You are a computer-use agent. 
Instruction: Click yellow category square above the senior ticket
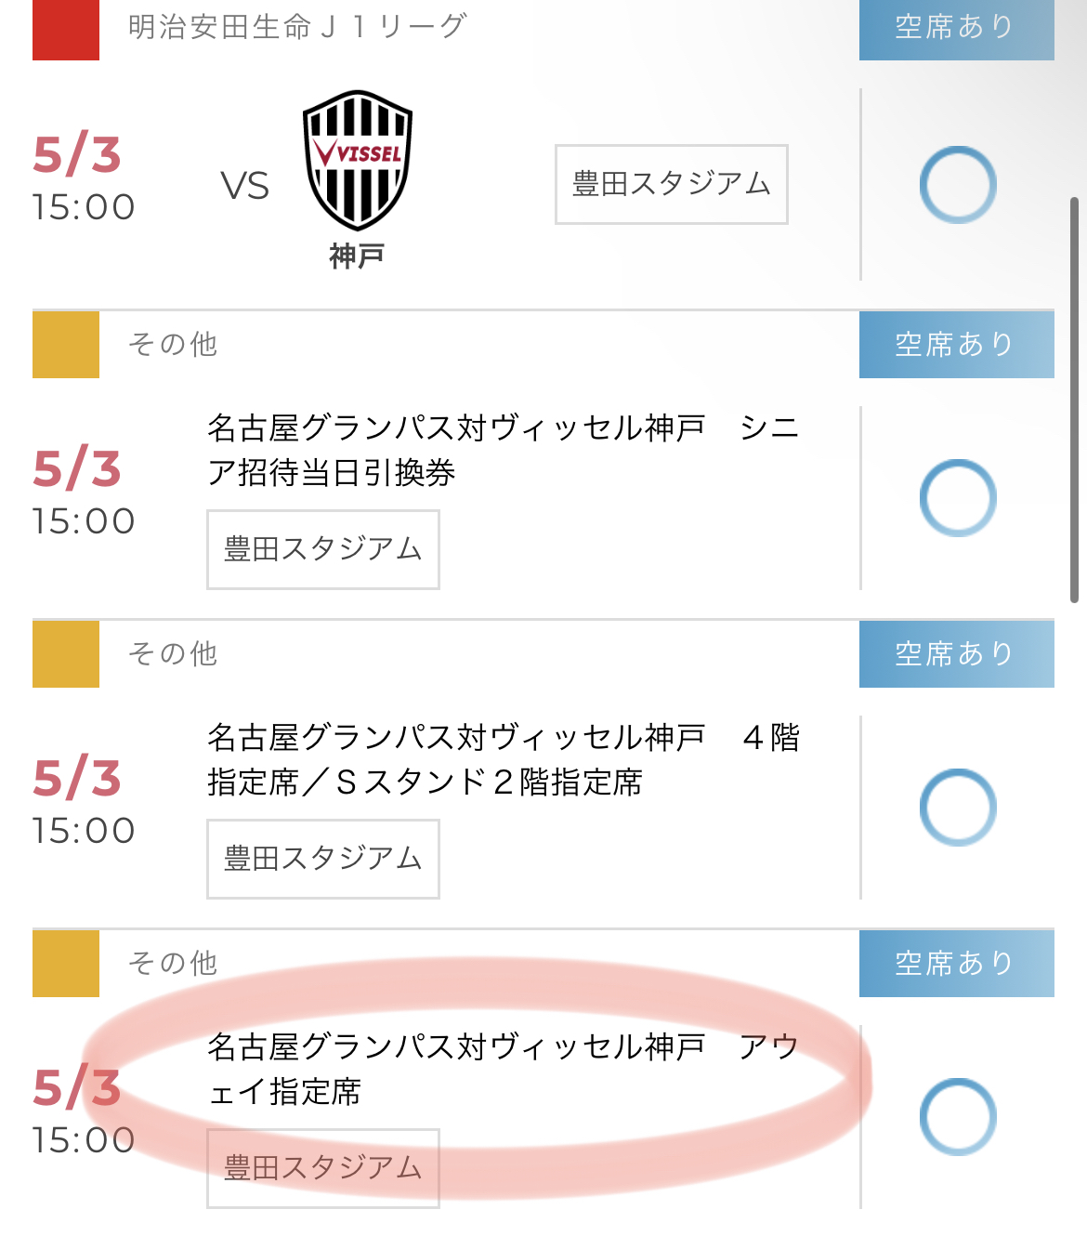(x=66, y=345)
